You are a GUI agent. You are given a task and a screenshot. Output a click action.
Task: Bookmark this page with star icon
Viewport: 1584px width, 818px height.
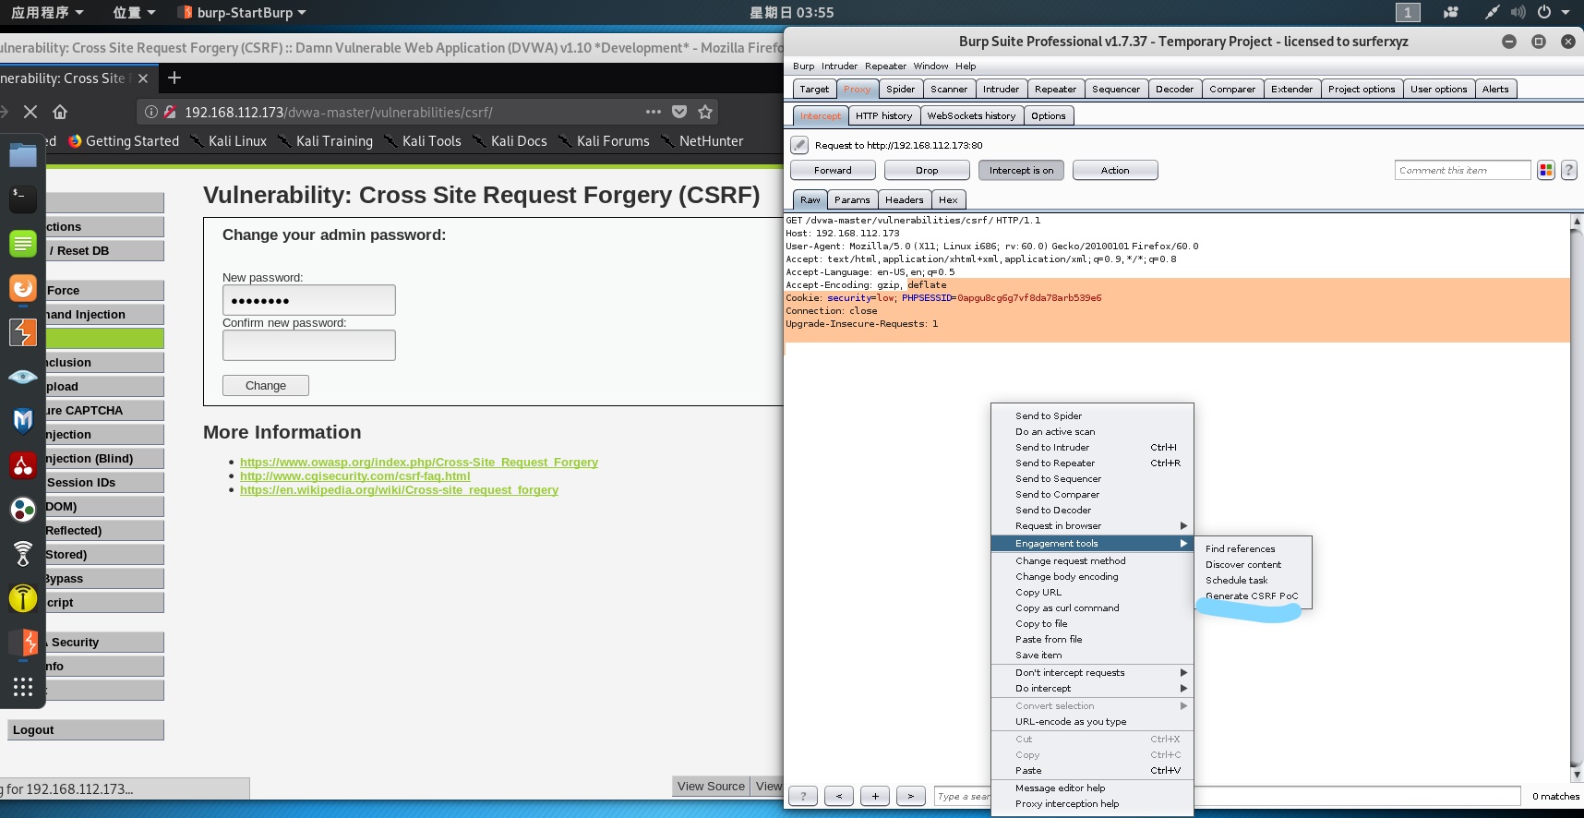point(705,112)
